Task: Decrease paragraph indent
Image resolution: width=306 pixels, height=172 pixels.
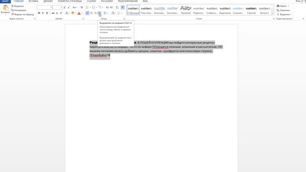Action: click(x=107, y=8)
